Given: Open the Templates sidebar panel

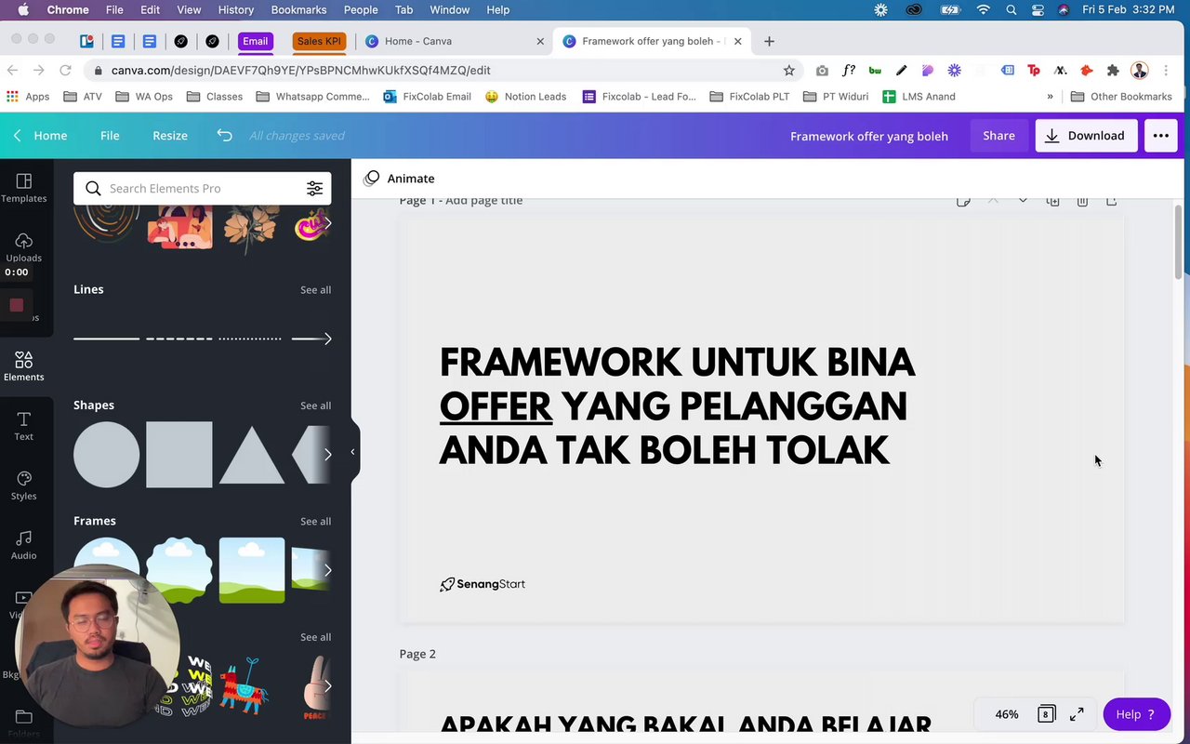Looking at the screenshot, I should click(24, 188).
